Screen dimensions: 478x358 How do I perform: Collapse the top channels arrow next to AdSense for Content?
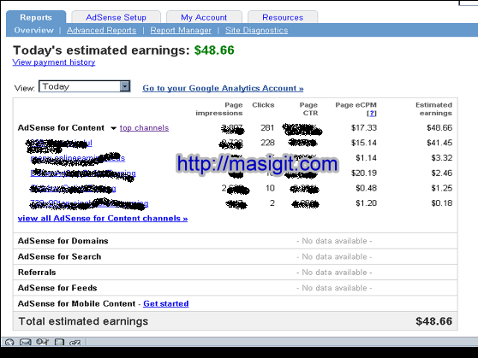click(113, 128)
